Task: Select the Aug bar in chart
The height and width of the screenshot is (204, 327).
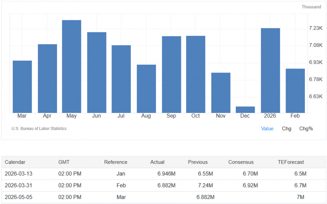Action: [x=146, y=89]
